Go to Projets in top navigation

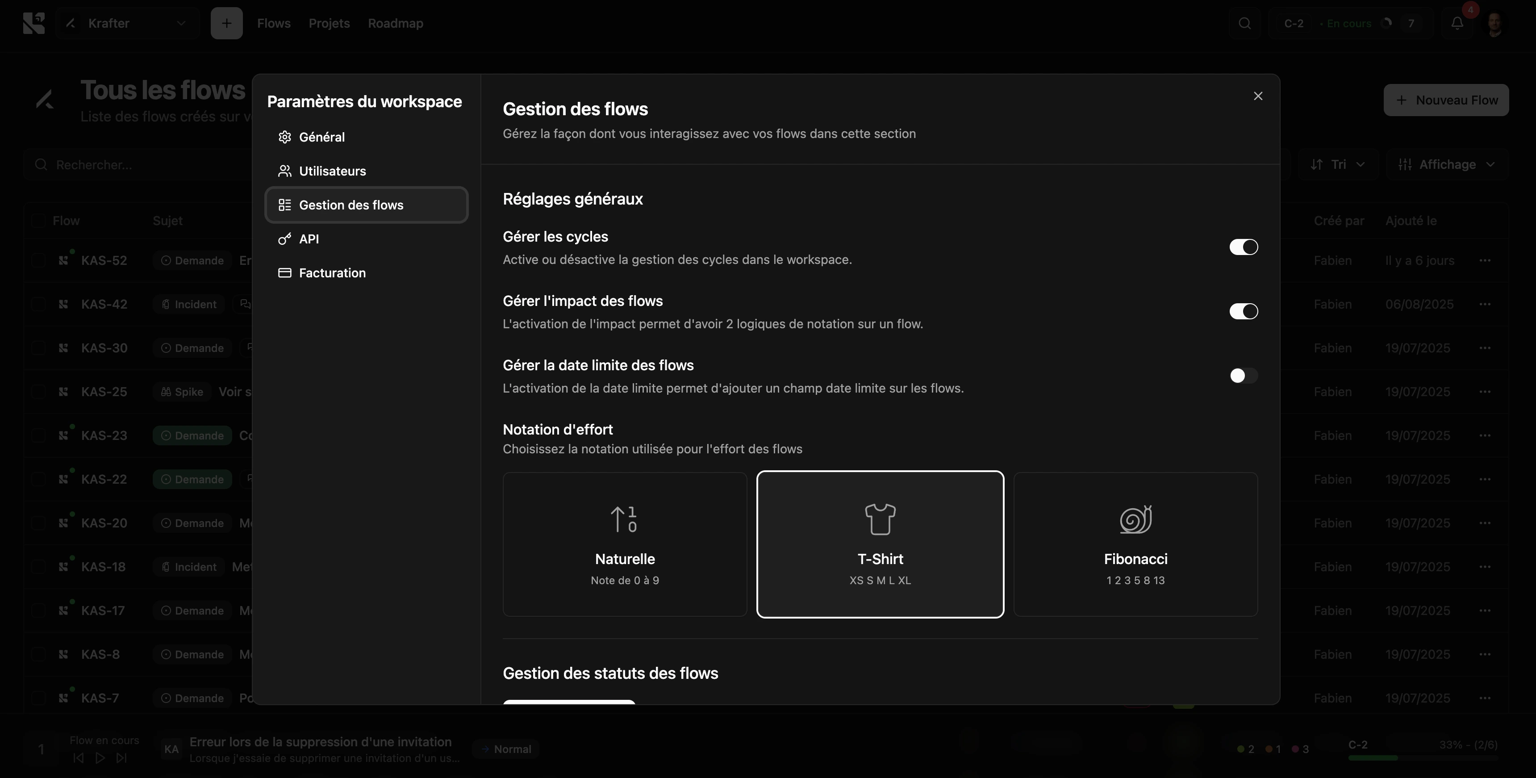329,23
